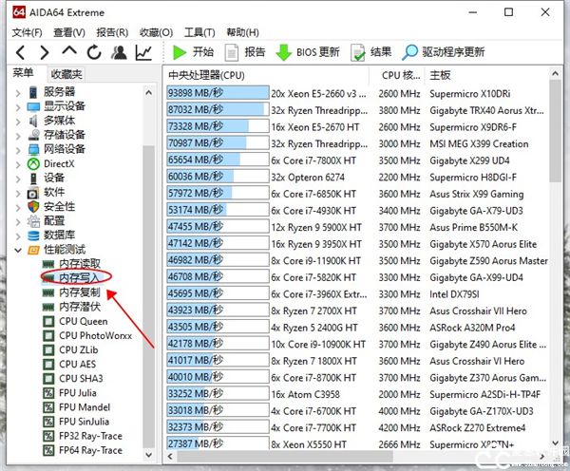Select the 数据库 database icon
This screenshot has width=570, height=471.
(33, 235)
